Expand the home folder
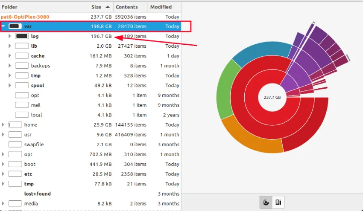The width and height of the screenshot is (363, 211). pos(3,125)
